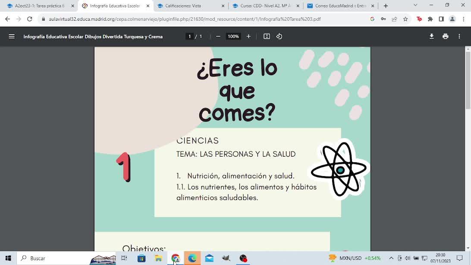Edit the current page number field
This screenshot has width=471, height=265.
pos(189,36)
